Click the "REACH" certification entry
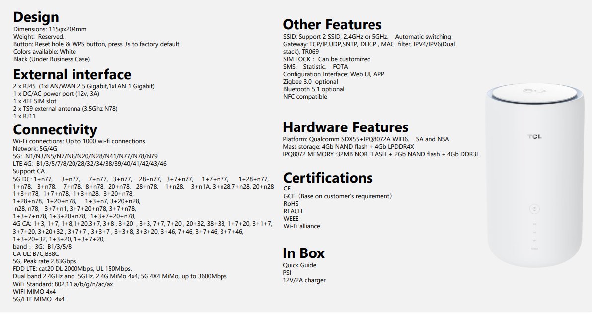The width and height of the screenshot is (592, 315). [293, 211]
